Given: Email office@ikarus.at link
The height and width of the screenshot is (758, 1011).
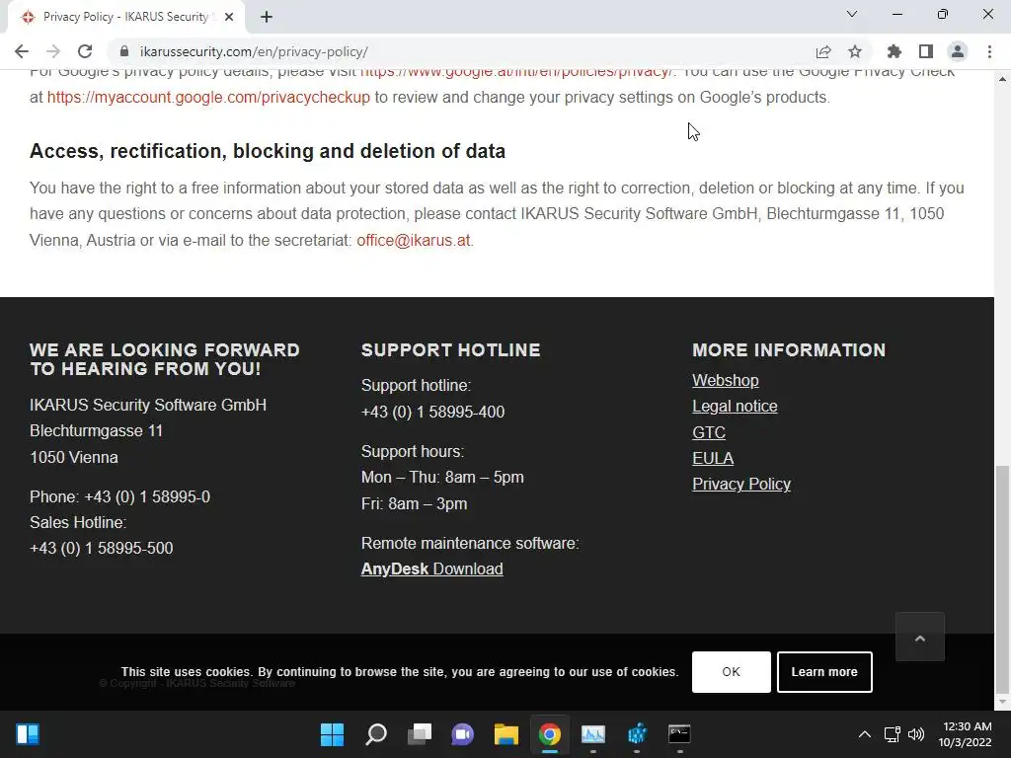Looking at the screenshot, I should click(414, 241).
